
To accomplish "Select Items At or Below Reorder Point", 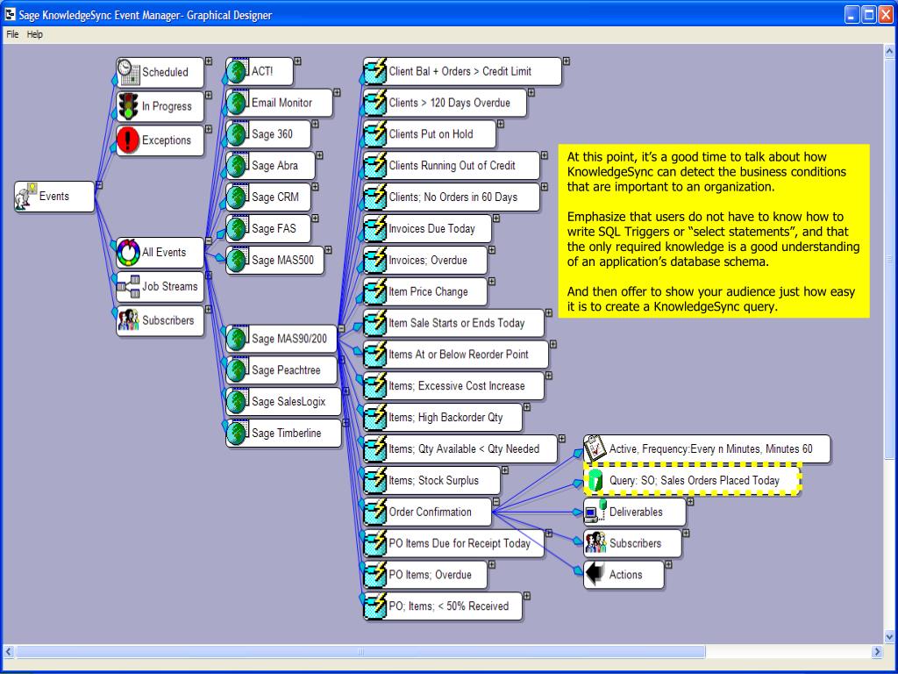I will (456, 355).
